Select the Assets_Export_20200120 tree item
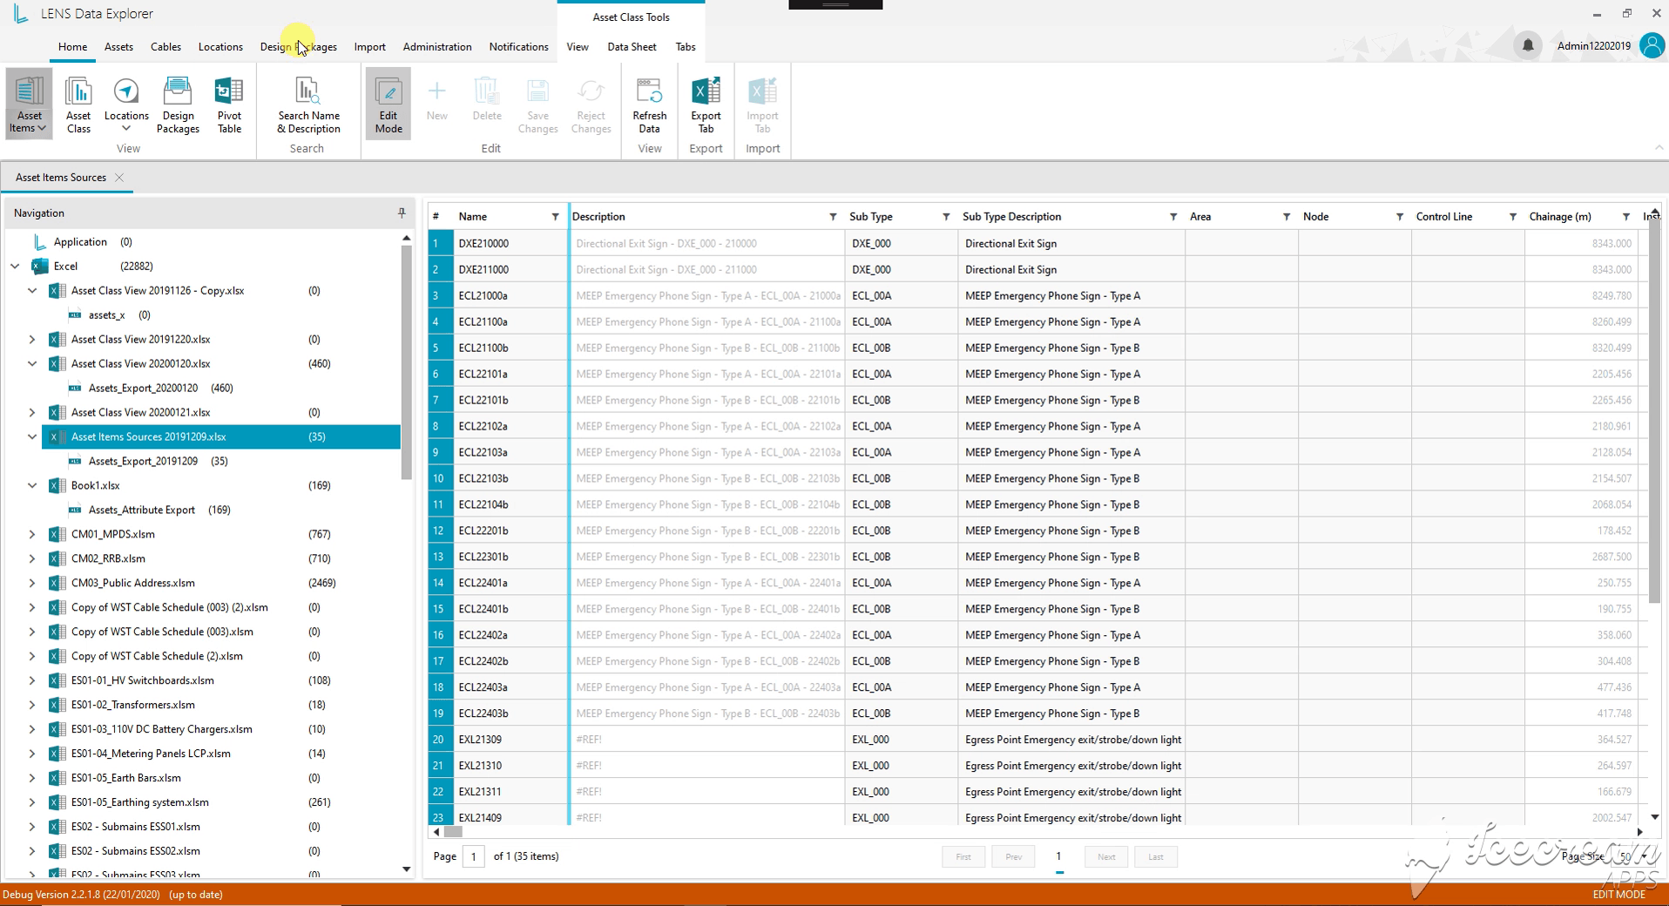 143,388
